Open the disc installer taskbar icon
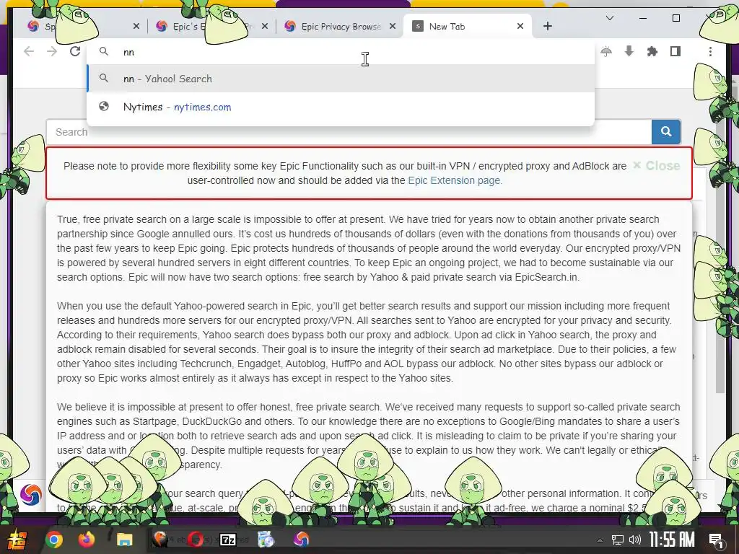Viewport: 739px width, 554px height. click(266, 540)
